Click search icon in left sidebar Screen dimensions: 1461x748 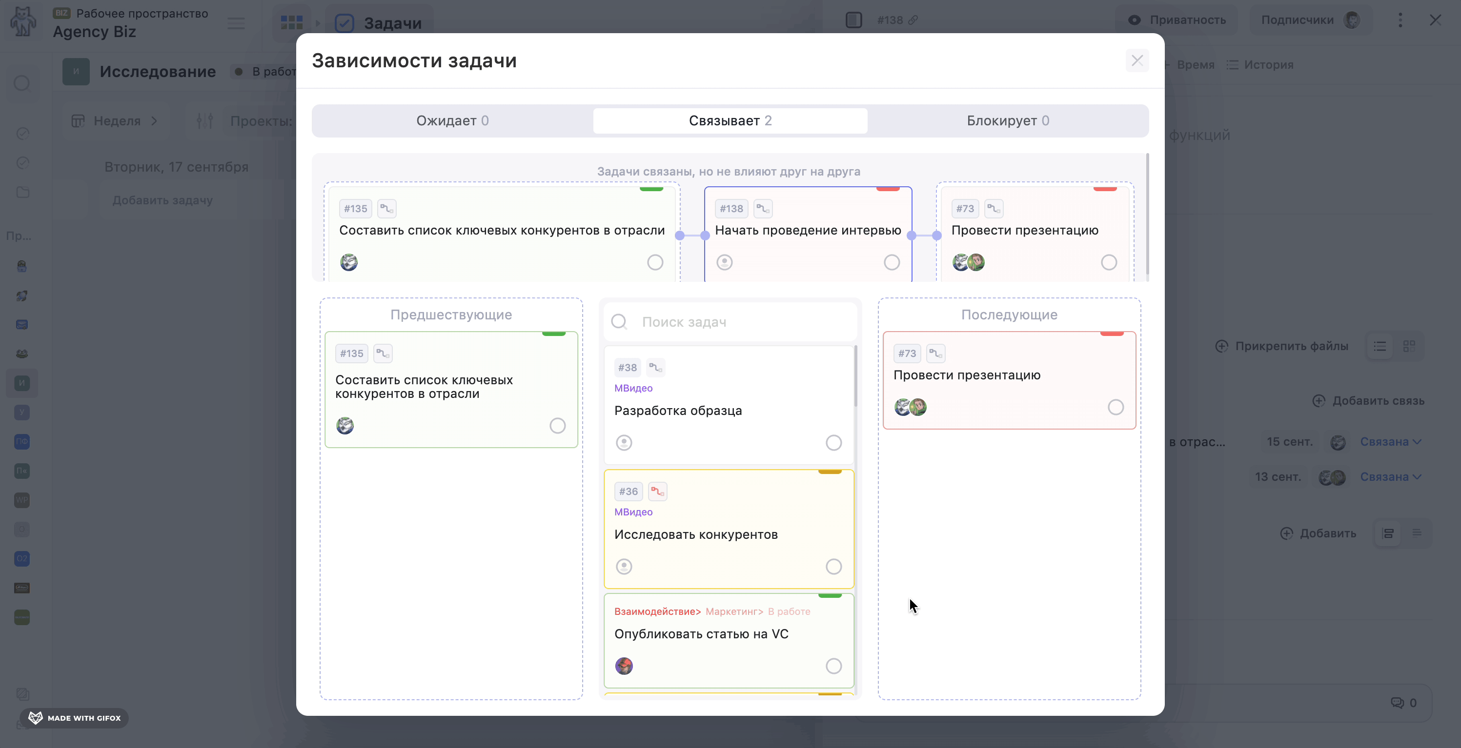coord(22,84)
